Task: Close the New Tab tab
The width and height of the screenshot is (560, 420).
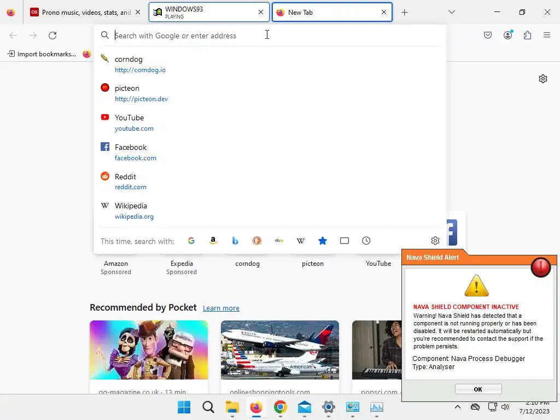Action: (x=384, y=12)
